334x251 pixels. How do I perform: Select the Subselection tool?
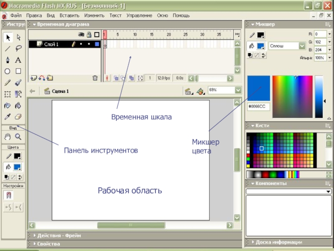(18, 38)
